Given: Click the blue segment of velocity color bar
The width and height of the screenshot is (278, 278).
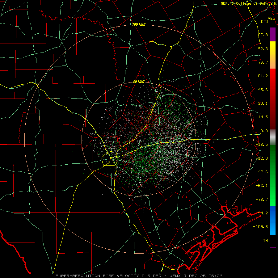Looking at the screenshot, I should click(x=273, y=220).
